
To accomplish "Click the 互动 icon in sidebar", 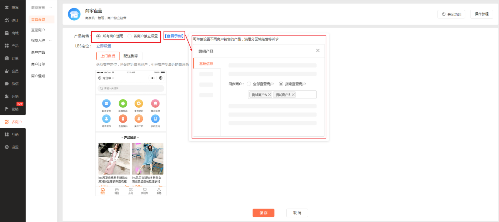I will [x=6, y=134].
